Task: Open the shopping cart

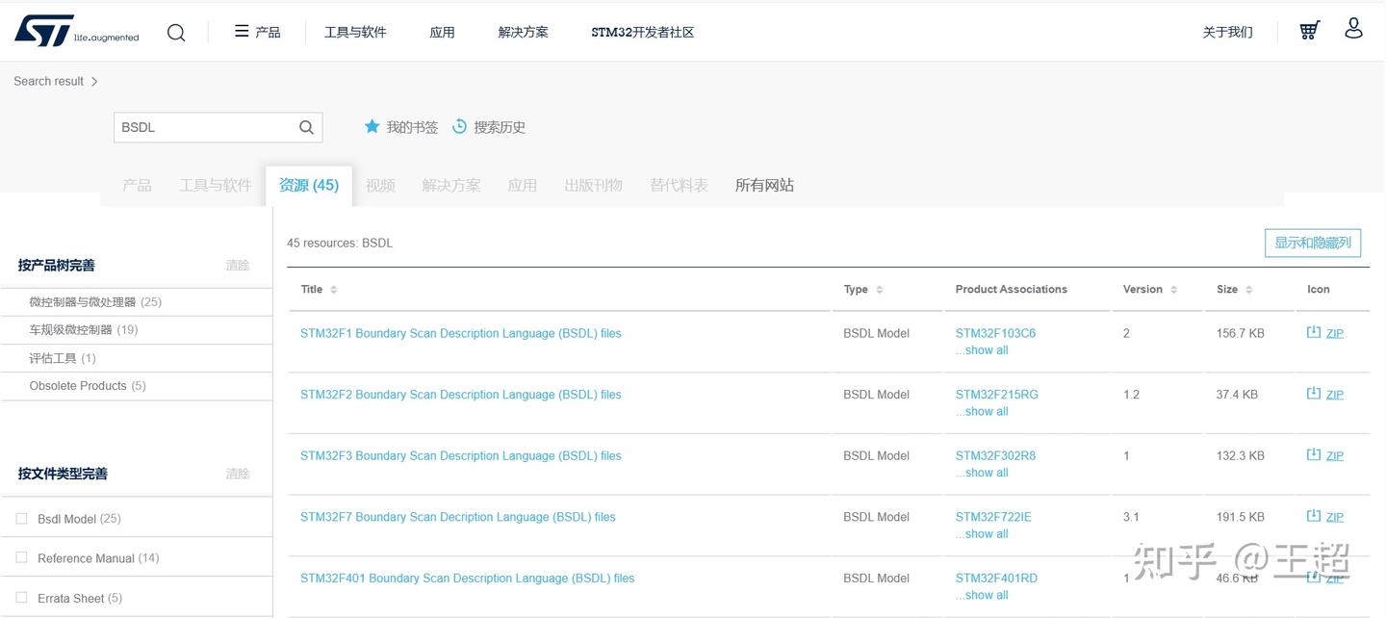Action: click(1309, 31)
